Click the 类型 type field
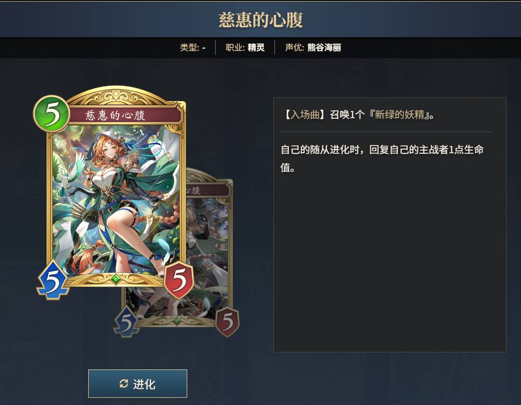Screen dimensions: 521x405 tap(192, 47)
